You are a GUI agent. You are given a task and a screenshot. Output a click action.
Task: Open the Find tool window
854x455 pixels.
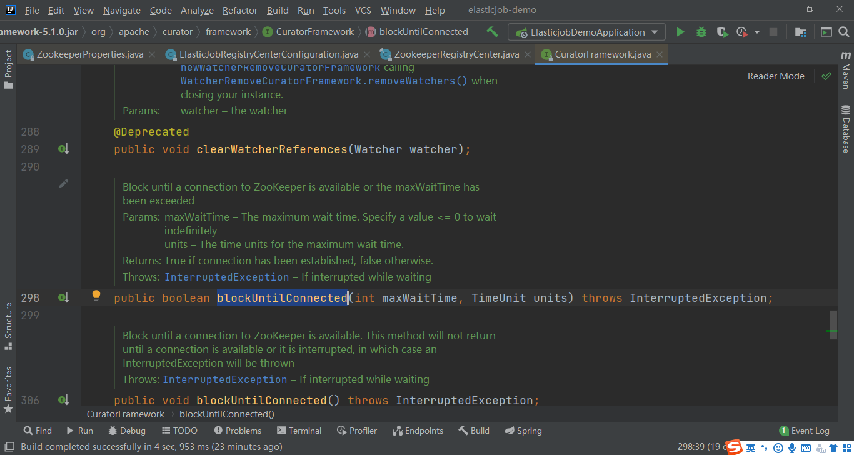click(38, 431)
